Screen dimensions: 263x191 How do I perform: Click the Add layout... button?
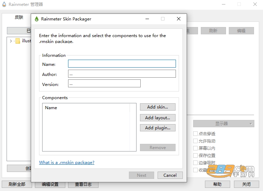tap(158, 118)
